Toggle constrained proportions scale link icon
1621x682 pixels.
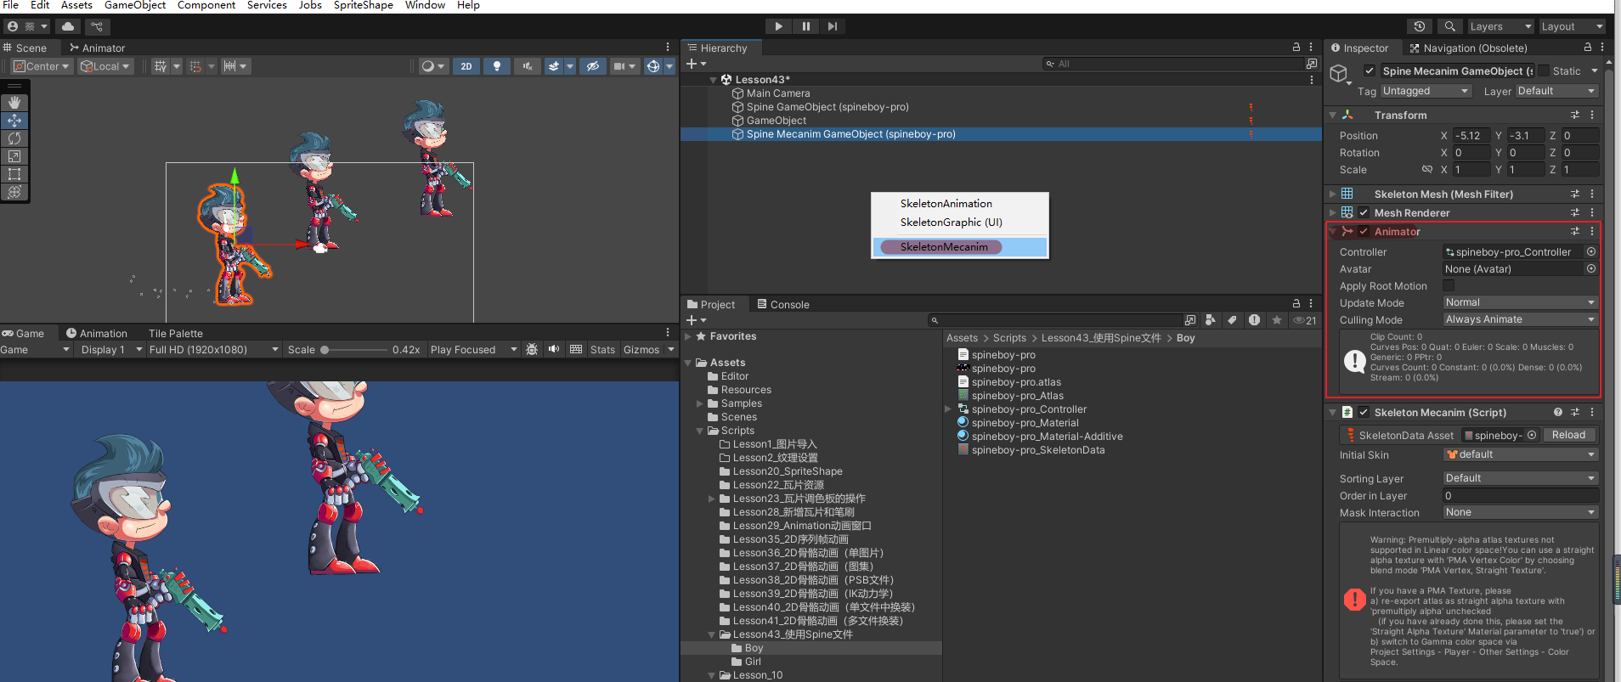(1427, 170)
